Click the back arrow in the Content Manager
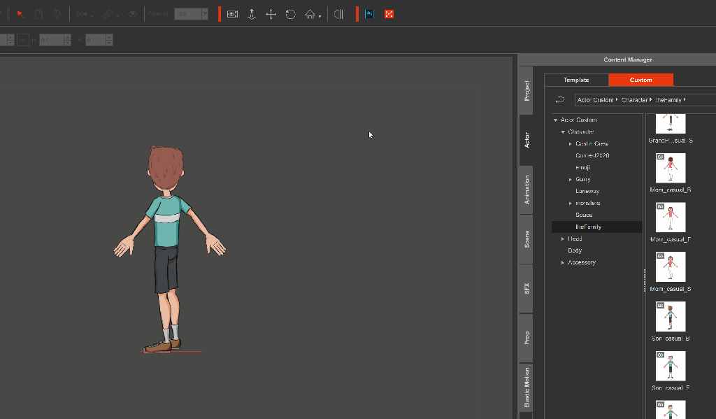Viewport: 716px width, 419px height. [559, 99]
